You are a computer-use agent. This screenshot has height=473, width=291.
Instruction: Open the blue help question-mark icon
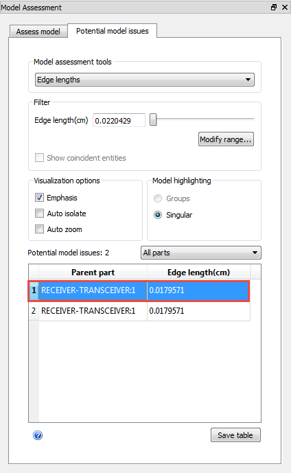[x=38, y=435]
